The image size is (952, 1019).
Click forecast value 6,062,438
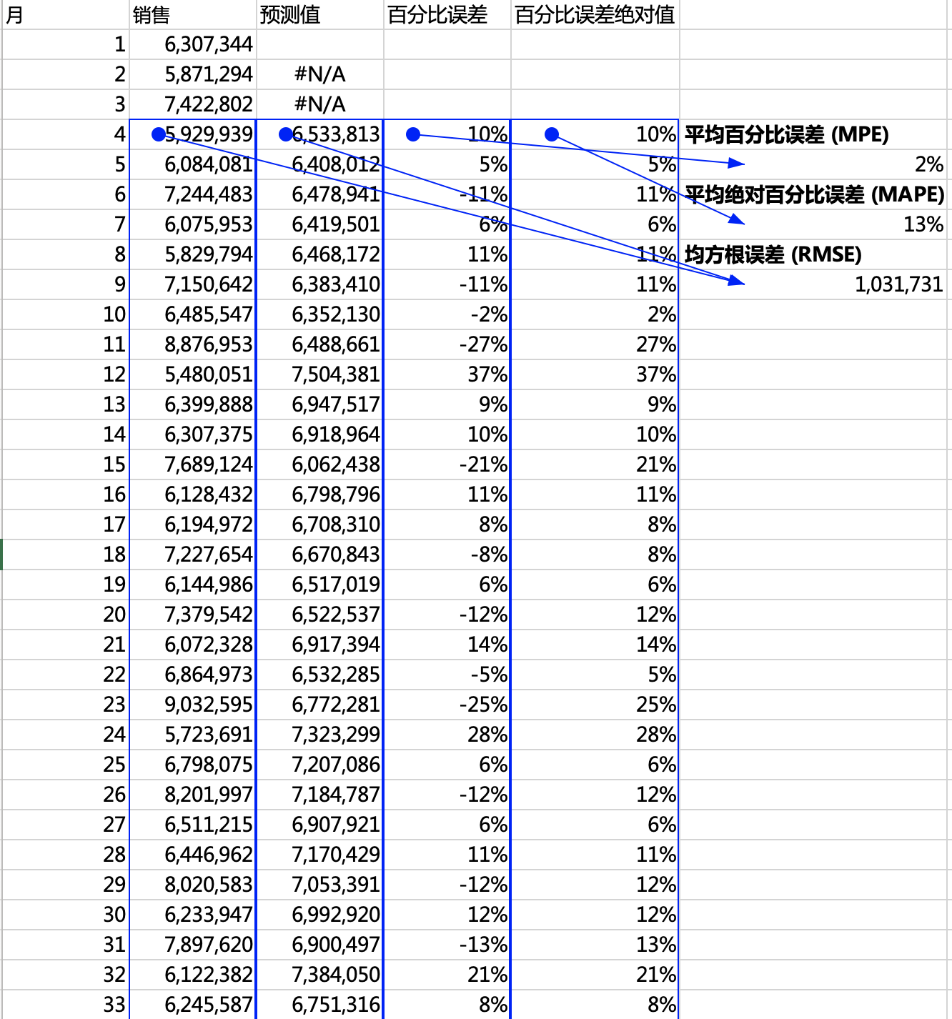coord(319,464)
